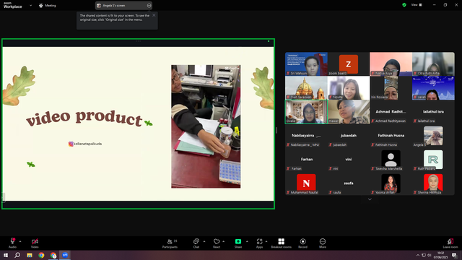Viewport: 462px width, 260px height.
Task: Select Yasinta Arifah's photo tile
Action: tap(391, 183)
